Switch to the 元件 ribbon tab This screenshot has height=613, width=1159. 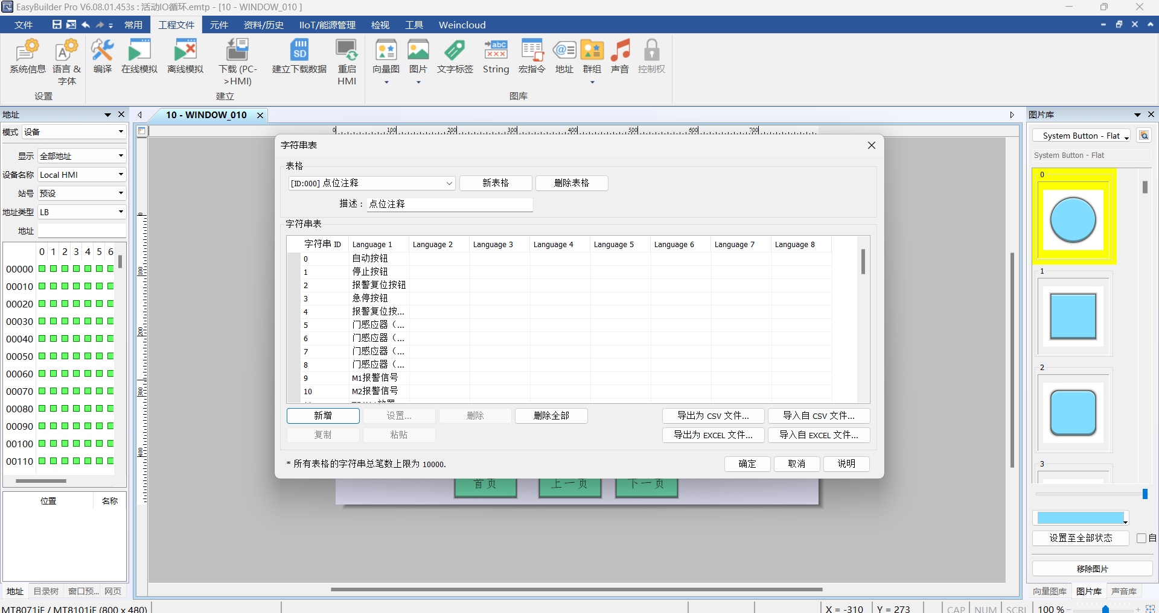tap(219, 25)
